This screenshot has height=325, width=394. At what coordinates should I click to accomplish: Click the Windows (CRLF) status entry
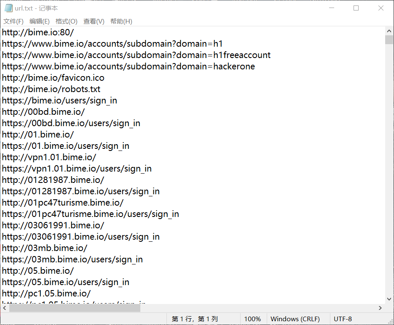coord(295,319)
